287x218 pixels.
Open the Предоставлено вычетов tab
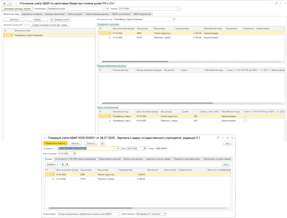coord(110,159)
